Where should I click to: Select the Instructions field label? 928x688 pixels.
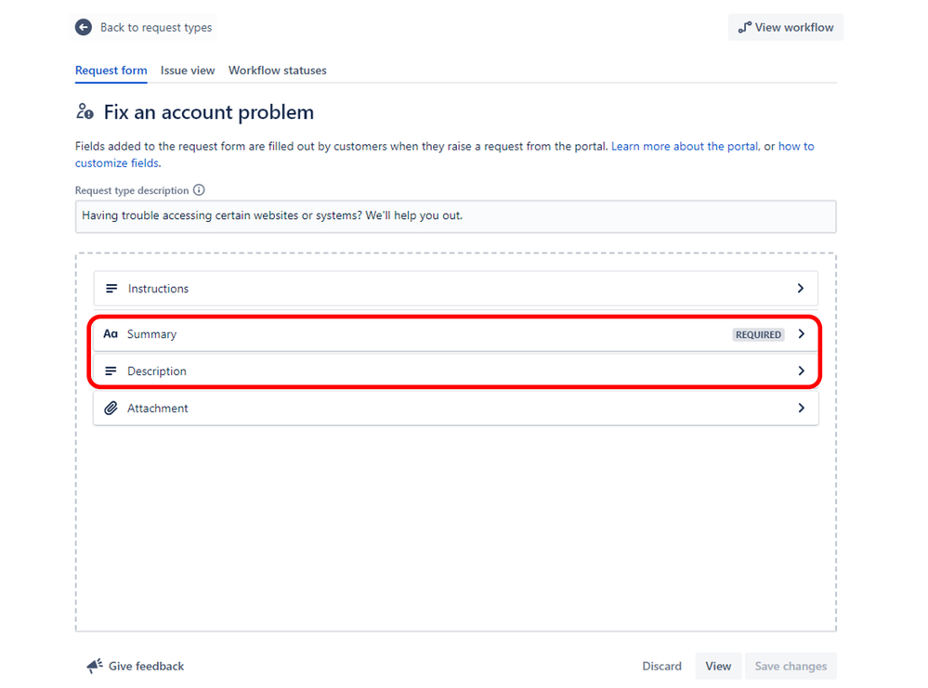pyautogui.click(x=158, y=289)
